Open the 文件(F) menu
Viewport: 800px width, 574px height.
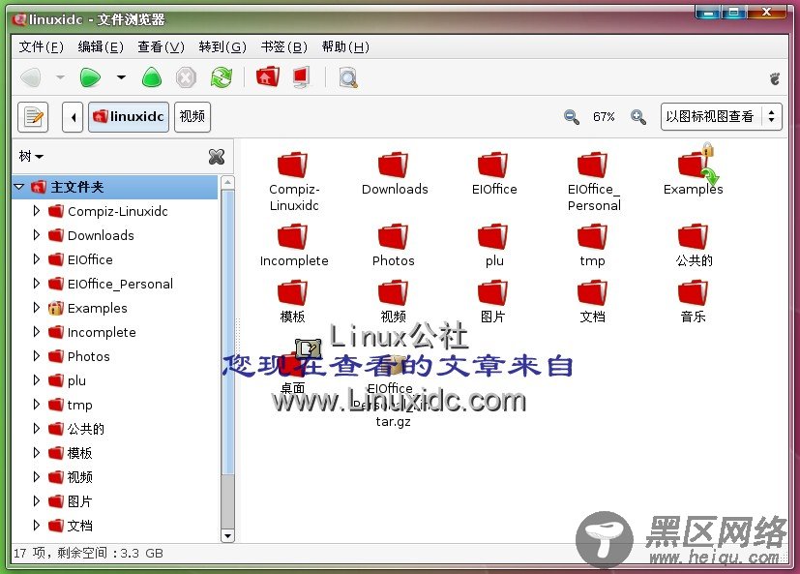pos(41,47)
